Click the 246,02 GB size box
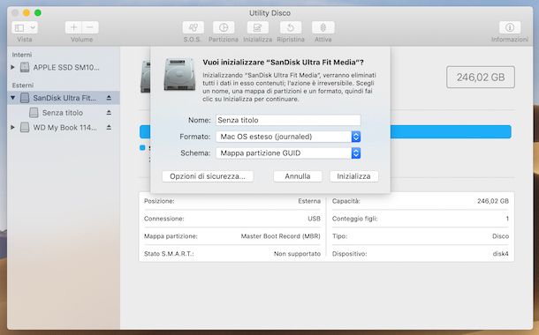539x335 pixels. (481, 78)
